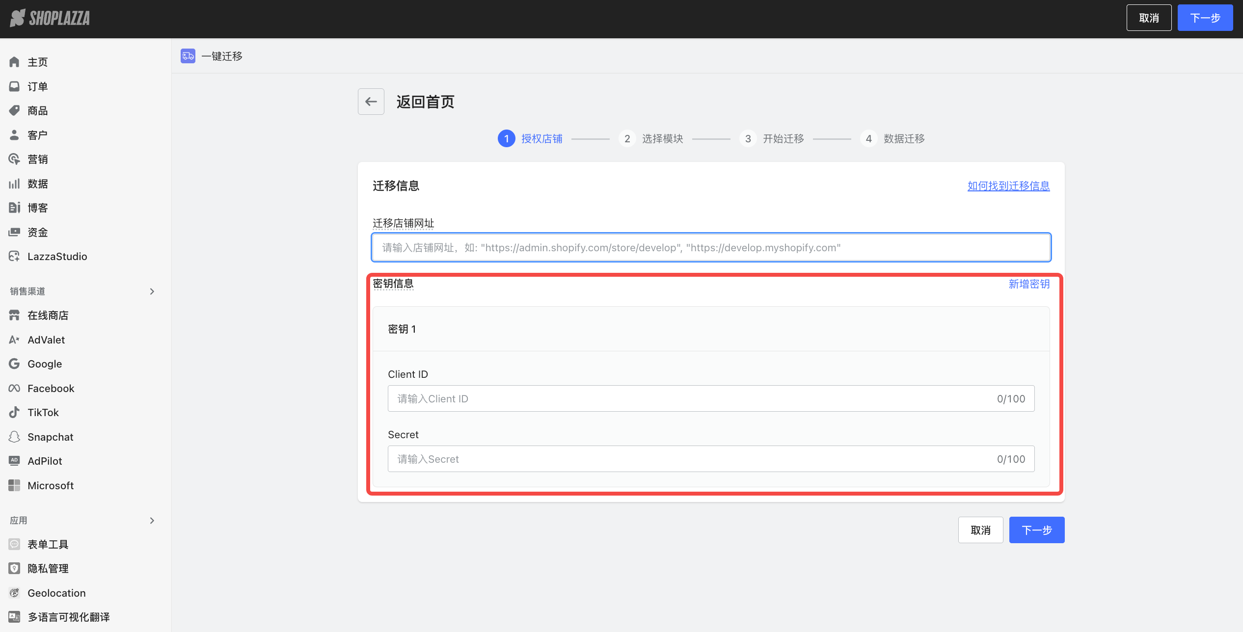
Task: Click the 新增密钥 link
Action: click(x=1029, y=284)
